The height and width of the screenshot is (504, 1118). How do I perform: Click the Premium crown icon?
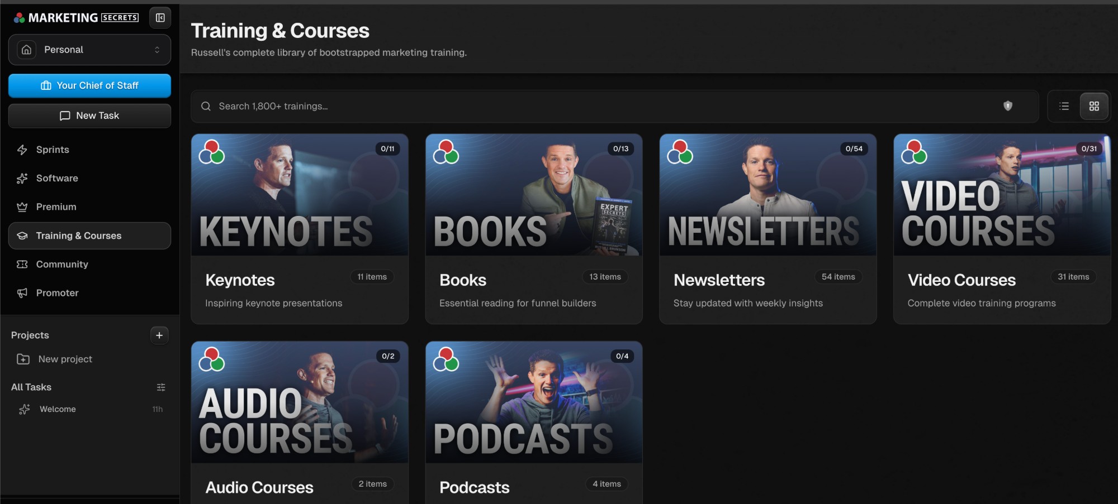point(22,207)
